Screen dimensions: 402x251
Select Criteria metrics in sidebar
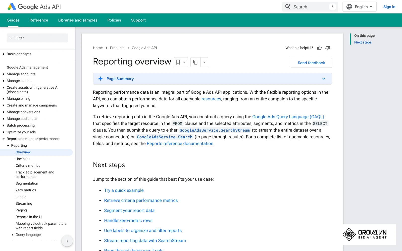click(28, 166)
